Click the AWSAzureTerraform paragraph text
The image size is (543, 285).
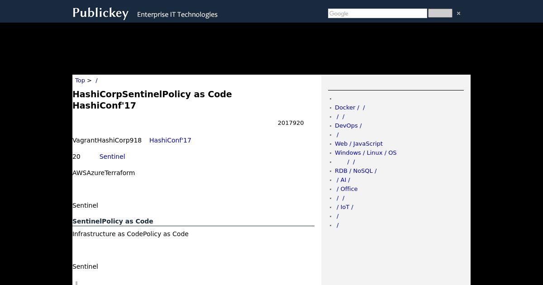[104, 173]
